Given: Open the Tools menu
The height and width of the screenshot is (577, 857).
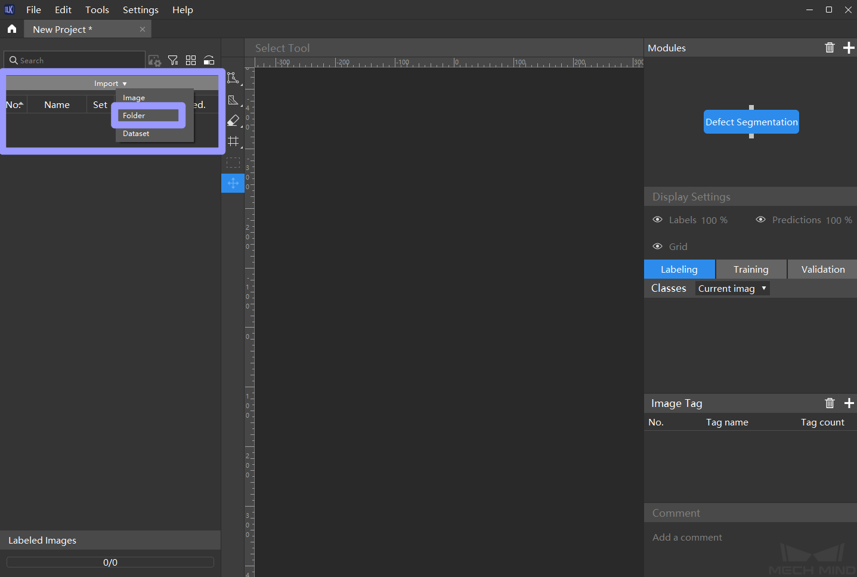Looking at the screenshot, I should click(x=97, y=10).
